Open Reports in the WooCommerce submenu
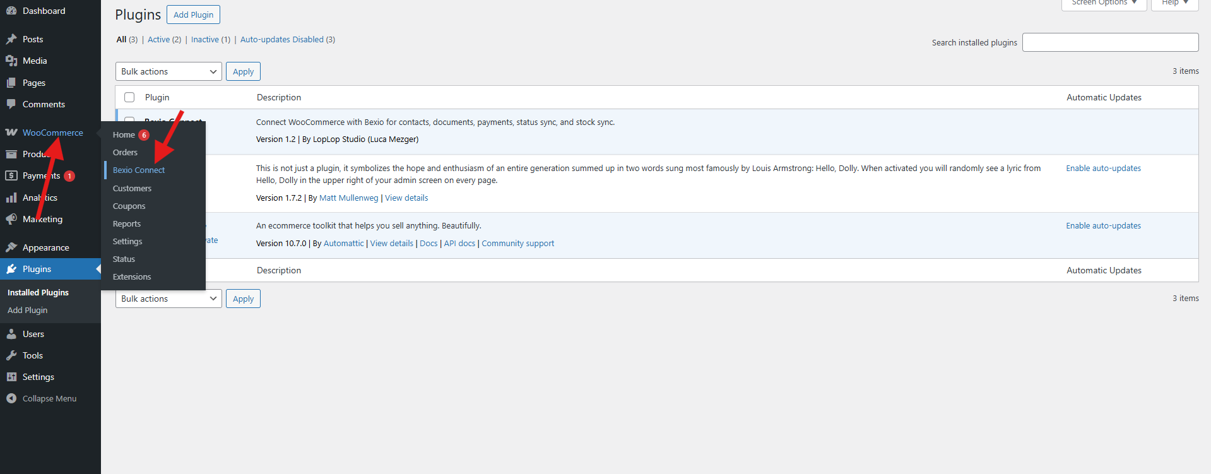This screenshot has width=1211, height=474. pos(127,224)
